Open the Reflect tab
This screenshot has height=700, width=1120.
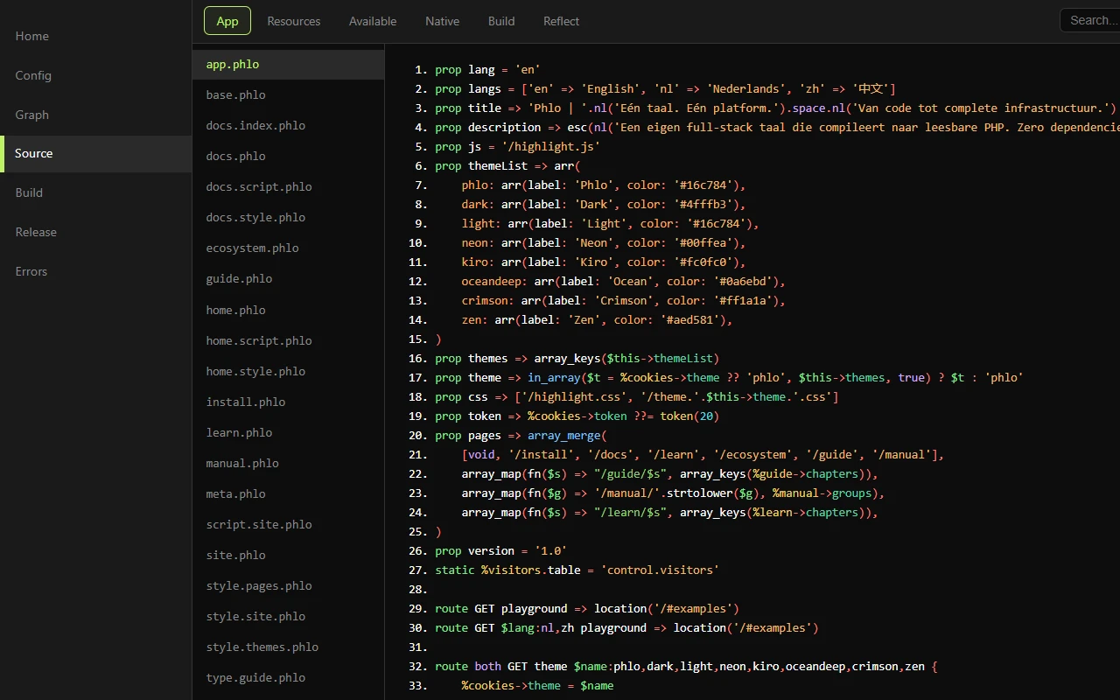coord(561,21)
